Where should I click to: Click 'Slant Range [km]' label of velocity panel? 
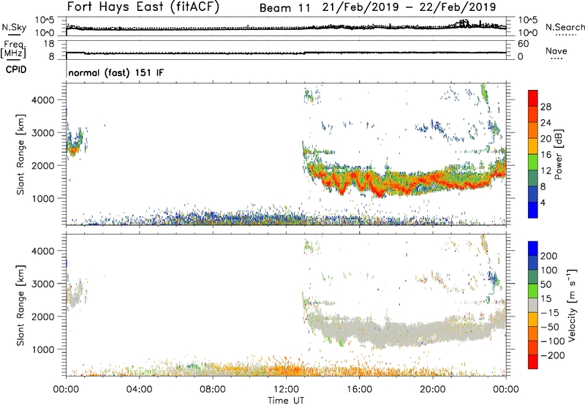(x=20, y=306)
